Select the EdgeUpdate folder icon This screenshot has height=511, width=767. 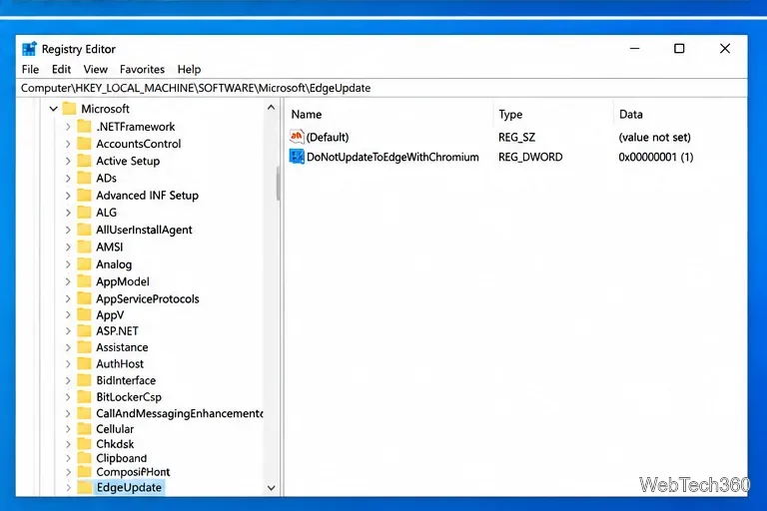84,487
